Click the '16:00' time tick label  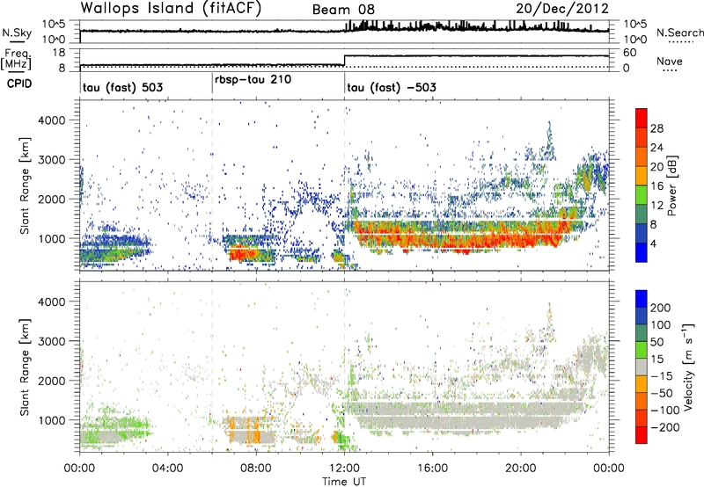pyautogui.click(x=432, y=469)
